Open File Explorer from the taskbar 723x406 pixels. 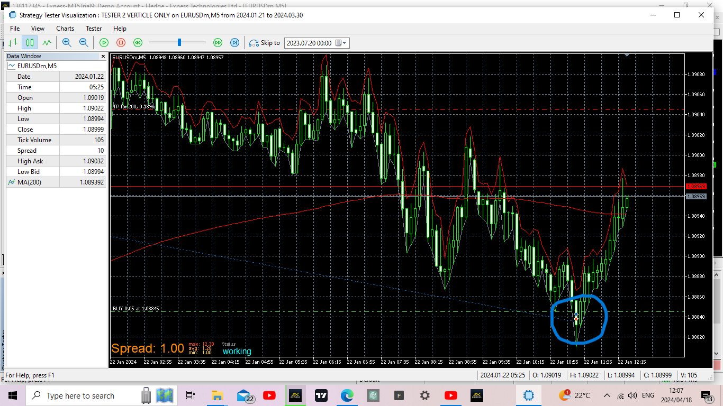point(216,395)
